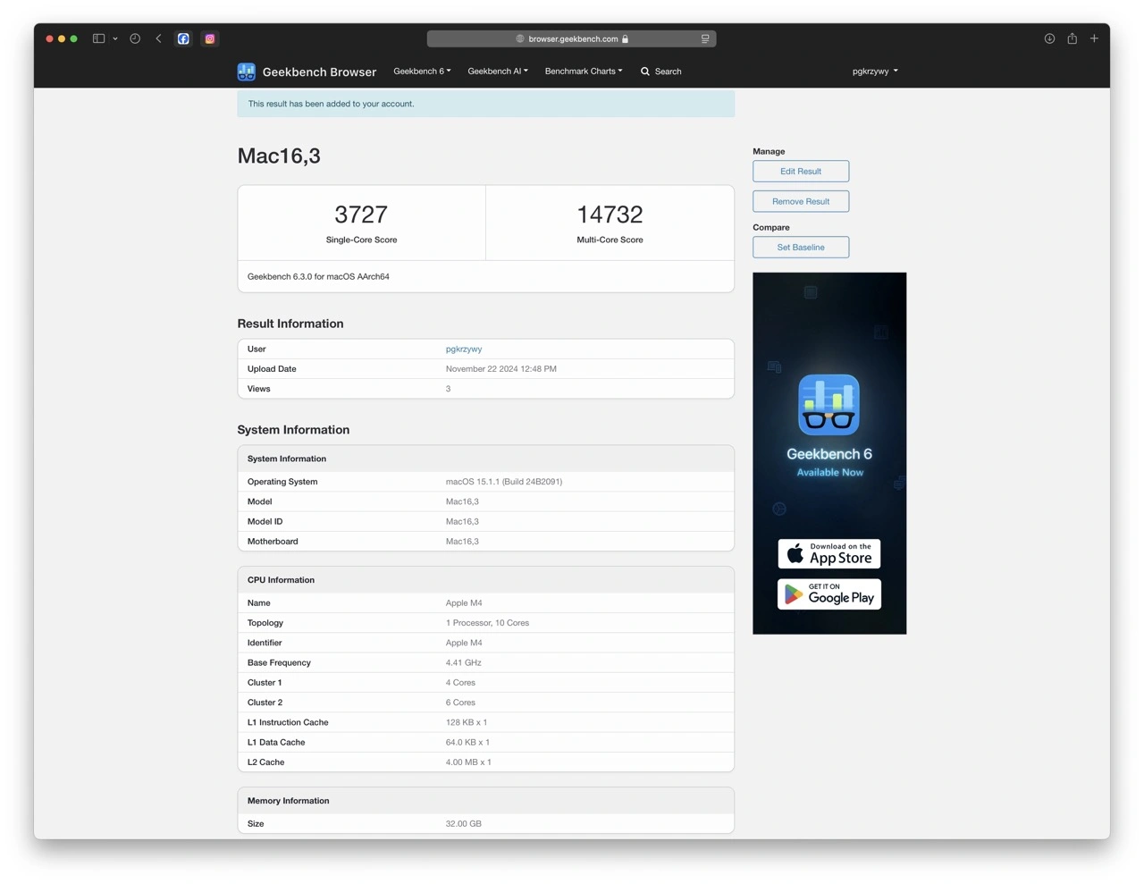Click the Geekbench Browser logo icon
The width and height of the screenshot is (1144, 884).
pyautogui.click(x=247, y=72)
